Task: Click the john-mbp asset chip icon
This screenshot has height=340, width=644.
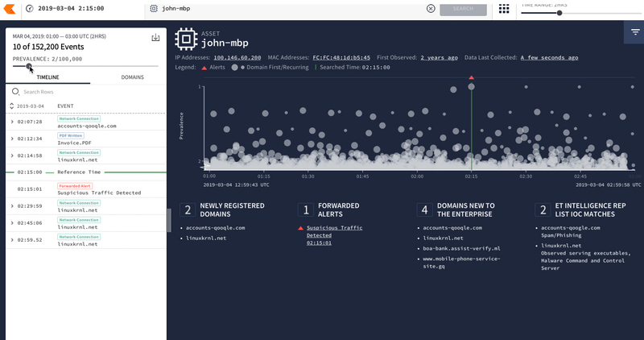Action: 186,39
